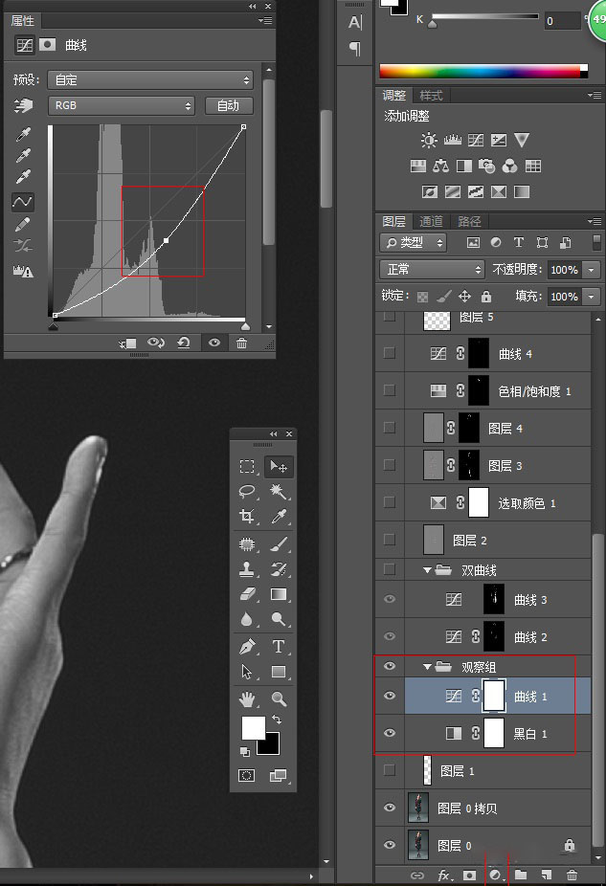Click the foreground color swatch
The height and width of the screenshot is (886, 606).
point(253,728)
